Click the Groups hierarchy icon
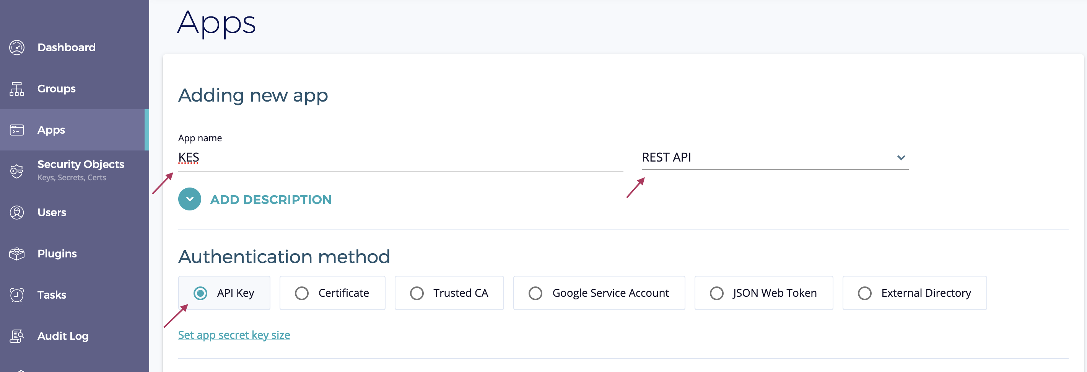The width and height of the screenshot is (1087, 372). coord(17,89)
